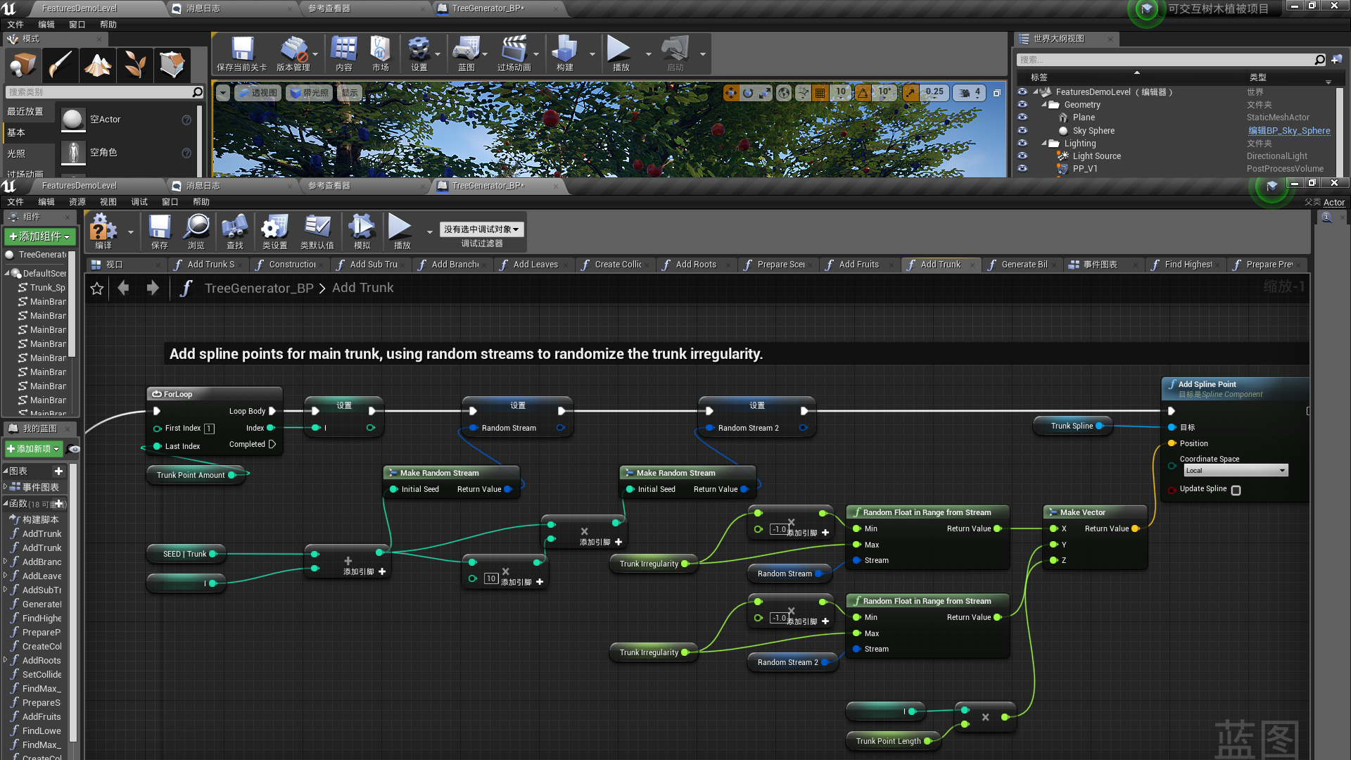Viewport: 1351px width, 760px height.
Task: Toggle the grid snap value 10 in viewport
Action: pos(839,92)
